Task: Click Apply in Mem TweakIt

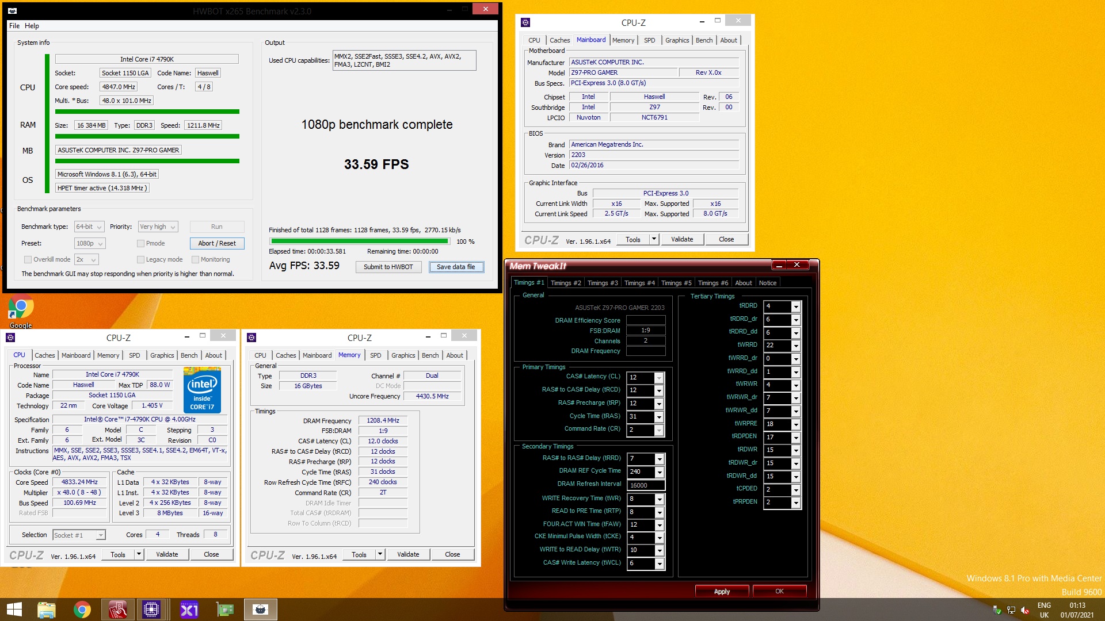Action: pos(722,591)
